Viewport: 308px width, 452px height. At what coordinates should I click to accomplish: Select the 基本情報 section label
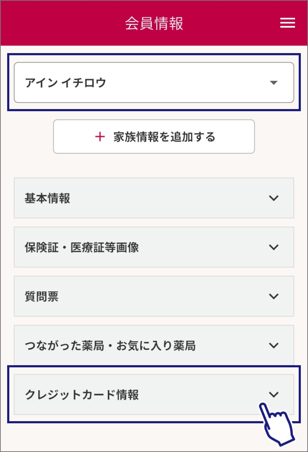click(47, 198)
